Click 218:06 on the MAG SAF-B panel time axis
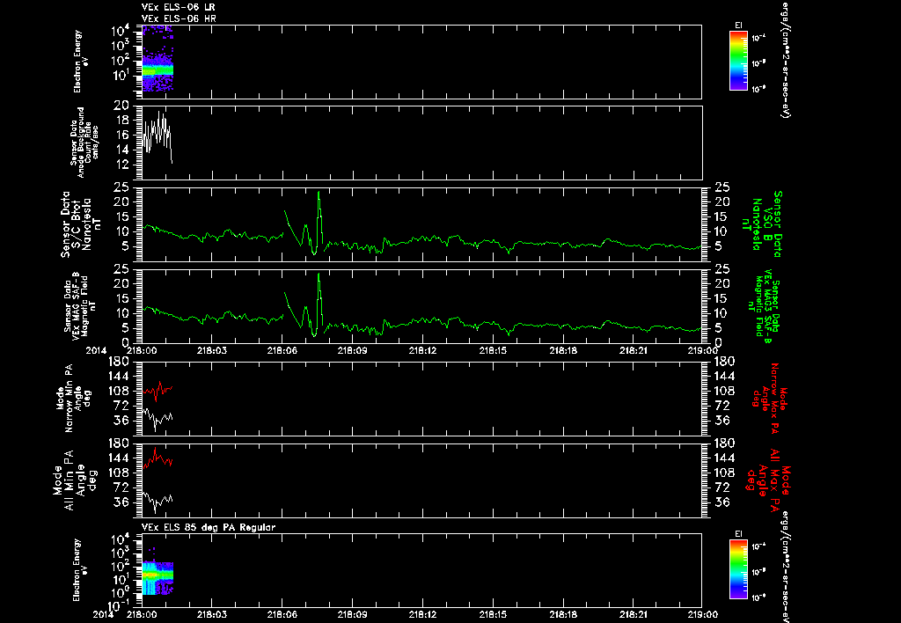Viewport: 901px width, 623px height. pyautogui.click(x=282, y=350)
